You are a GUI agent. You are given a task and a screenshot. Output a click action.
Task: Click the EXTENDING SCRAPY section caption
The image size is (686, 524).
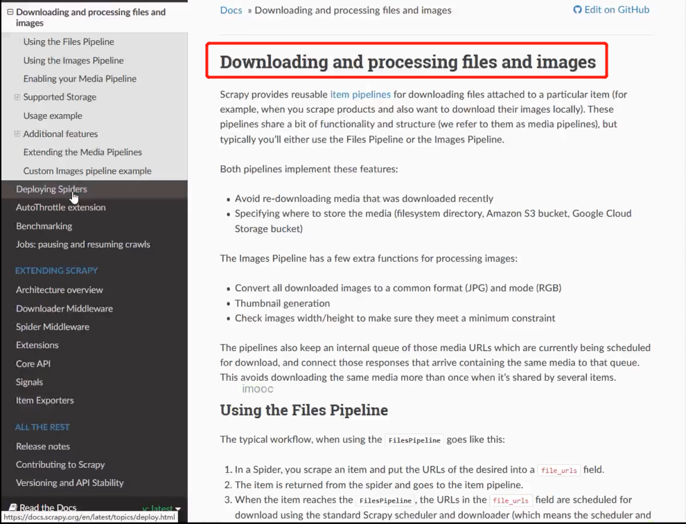coord(56,271)
